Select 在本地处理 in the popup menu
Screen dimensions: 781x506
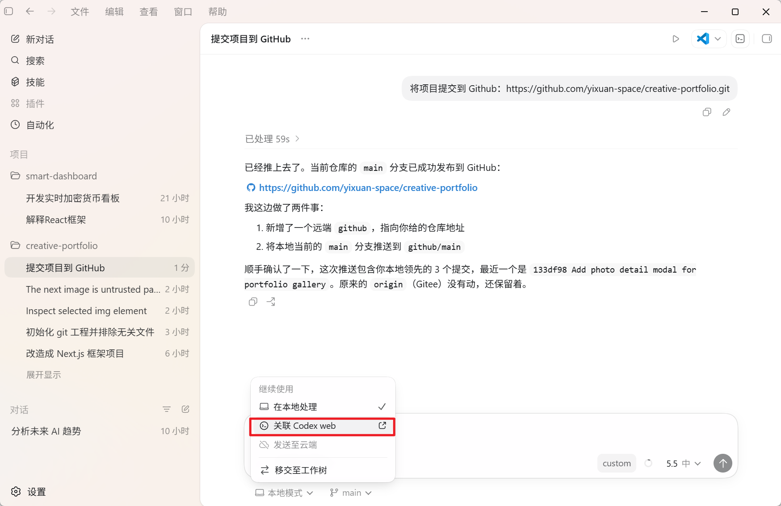[x=323, y=407]
